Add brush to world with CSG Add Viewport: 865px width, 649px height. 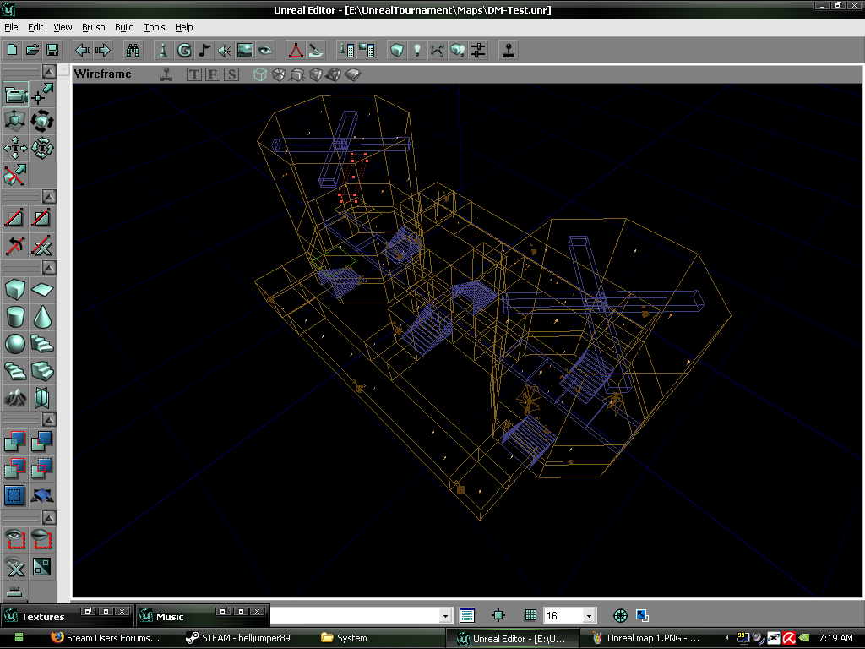(x=15, y=441)
